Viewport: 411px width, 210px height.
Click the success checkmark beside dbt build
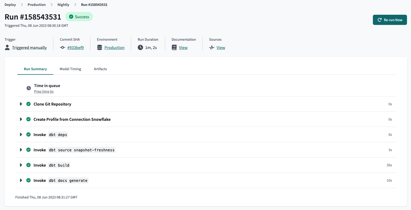coord(28,165)
